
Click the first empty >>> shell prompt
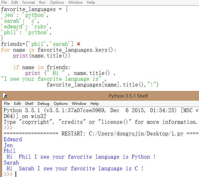point(8,128)
